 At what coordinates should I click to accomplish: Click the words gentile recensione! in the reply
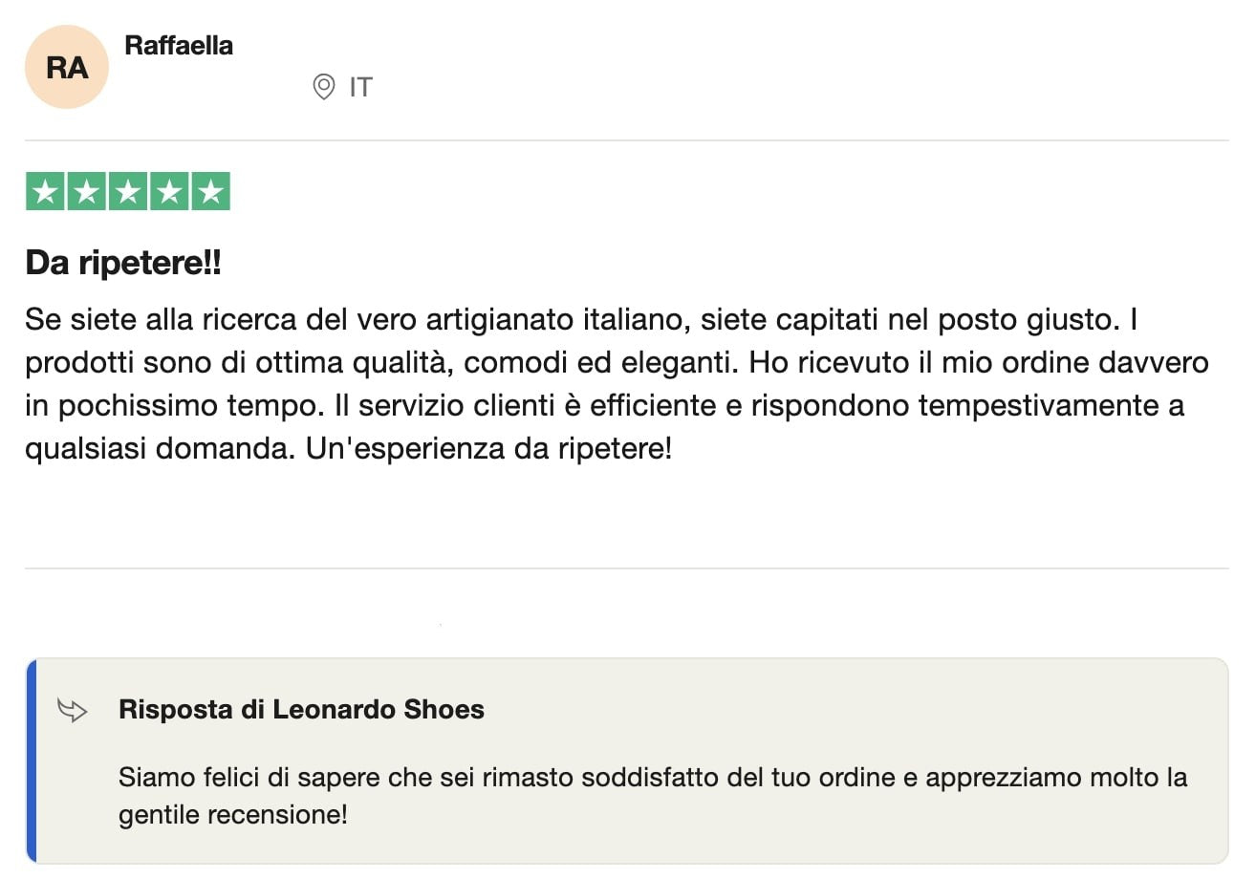(x=233, y=816)
